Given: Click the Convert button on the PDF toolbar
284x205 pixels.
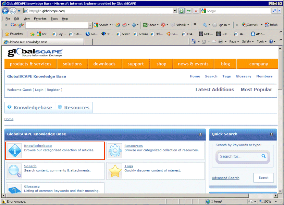Looking at the screenshot, I should point(250,25).
